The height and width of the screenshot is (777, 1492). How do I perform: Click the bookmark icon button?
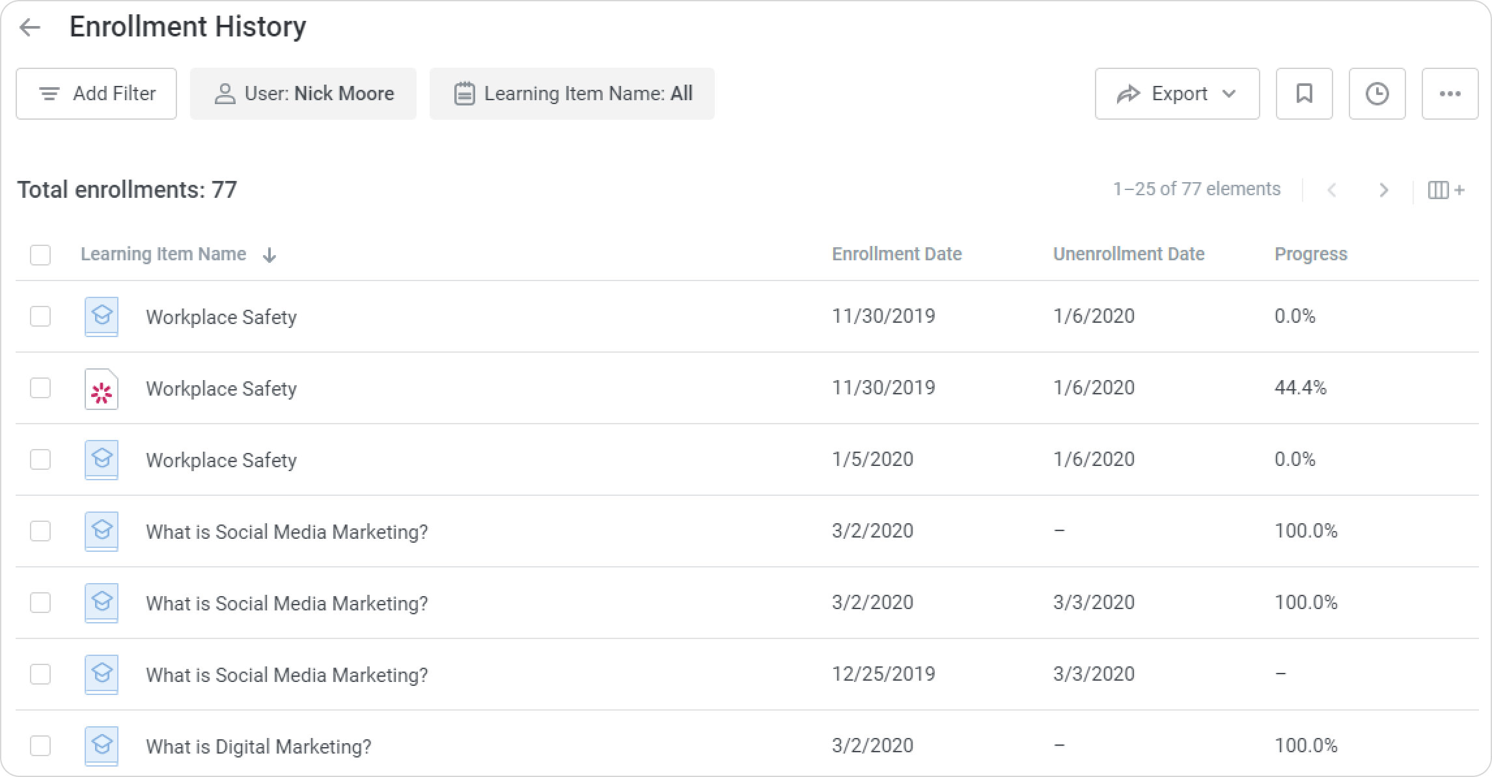(x=1304, y=94)
